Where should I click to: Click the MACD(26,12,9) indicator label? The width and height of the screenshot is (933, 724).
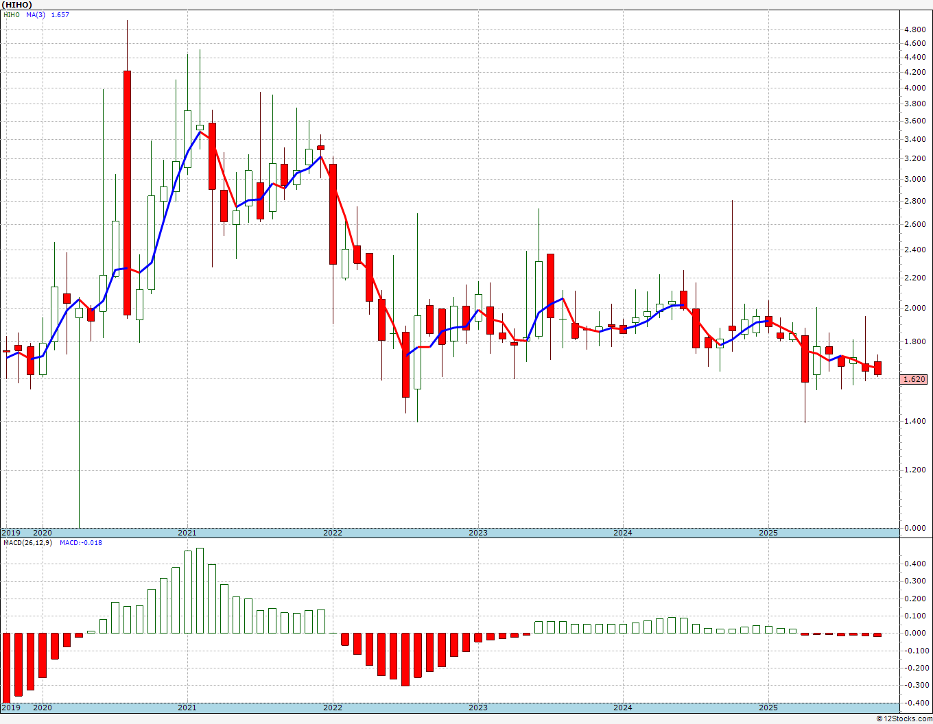pos(27,543)
